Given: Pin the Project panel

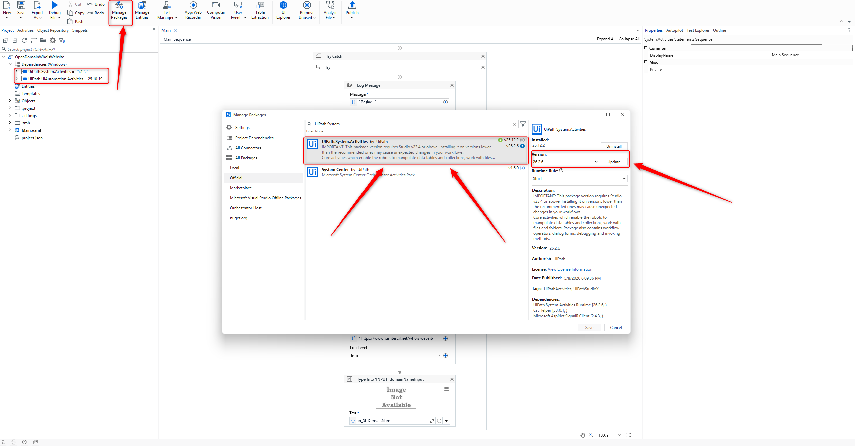Looking at the screenshot, I should 154,30.
